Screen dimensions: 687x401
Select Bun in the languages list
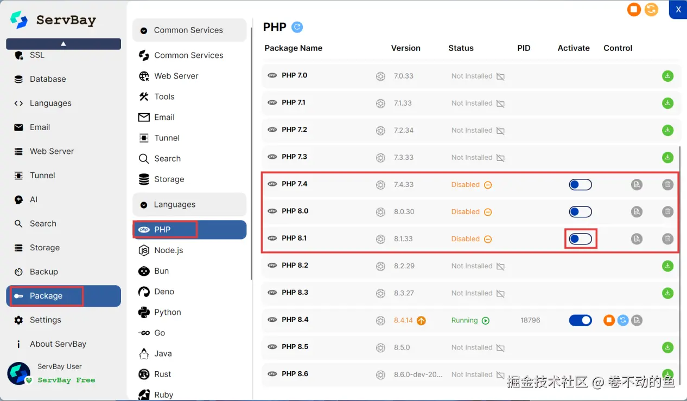click(189, 271)
